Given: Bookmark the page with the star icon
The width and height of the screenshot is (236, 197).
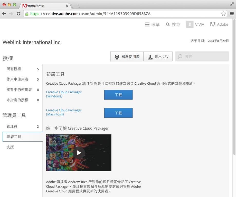Looking at the screenshot, I should click(x=223, y=14).
